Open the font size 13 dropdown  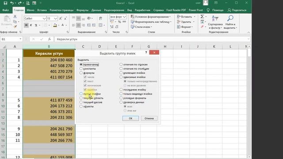pyautogui.click(x=55, y=19)
